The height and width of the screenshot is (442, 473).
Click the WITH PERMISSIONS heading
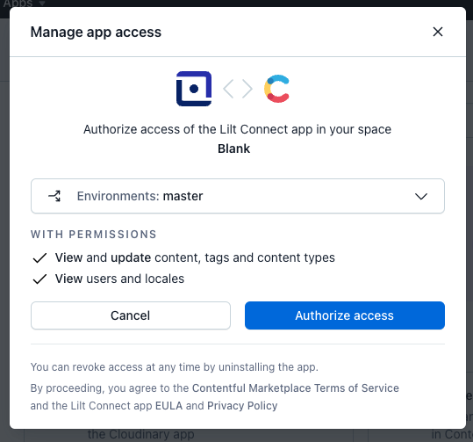pyautogui.click(x=94, y=235)
